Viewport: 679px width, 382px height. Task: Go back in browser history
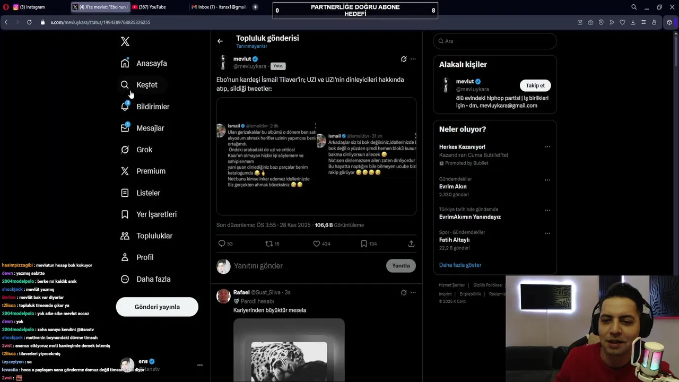(x=6, y=22)
